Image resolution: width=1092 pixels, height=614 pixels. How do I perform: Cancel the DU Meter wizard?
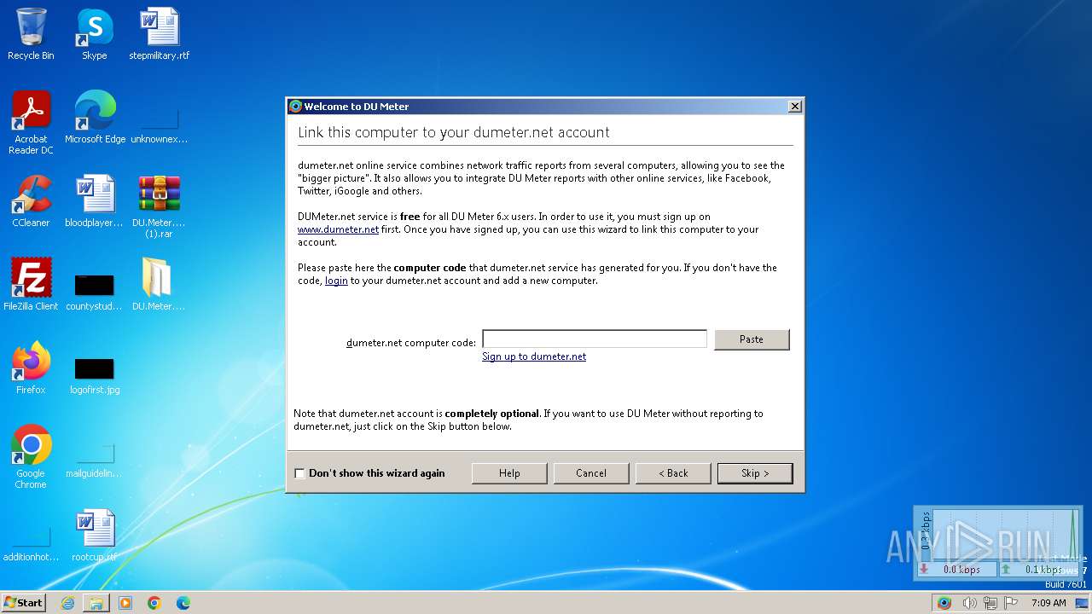point(591,473)
